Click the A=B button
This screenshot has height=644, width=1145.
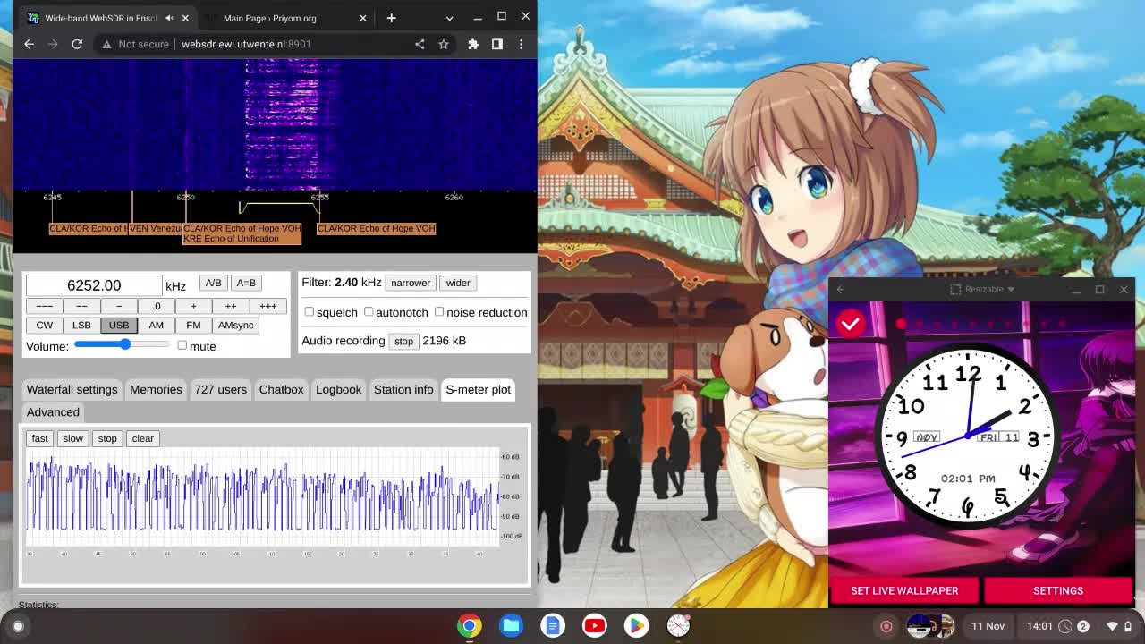246,283
